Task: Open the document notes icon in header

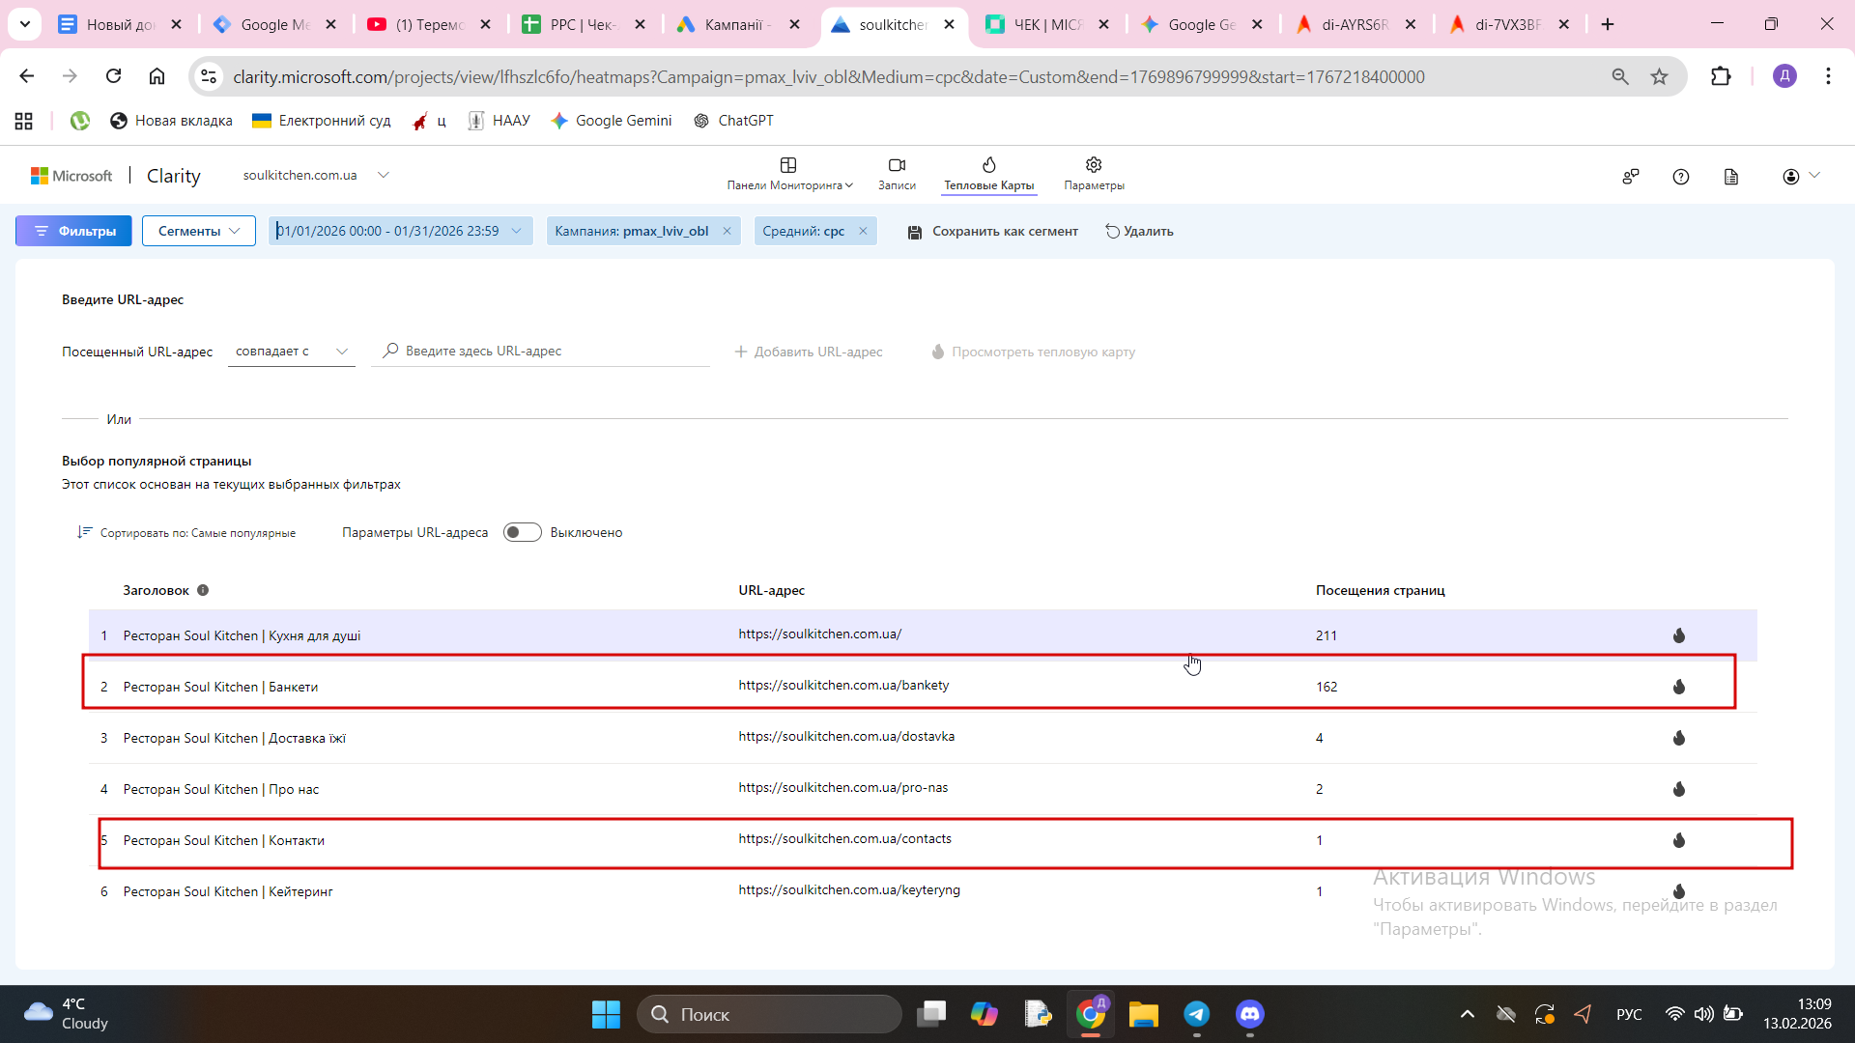Action: (1731, 177)
